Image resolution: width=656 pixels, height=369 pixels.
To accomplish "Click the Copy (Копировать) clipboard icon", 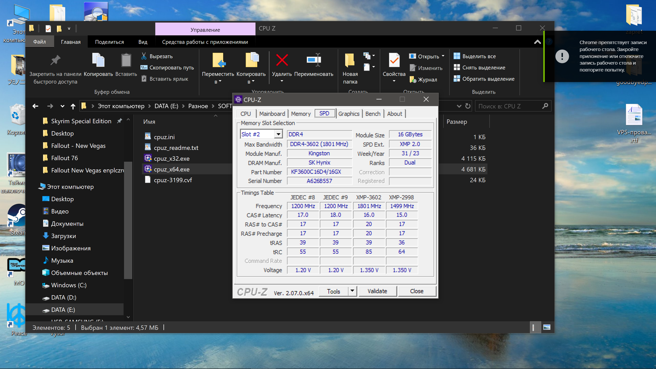I will coord(98,60).
